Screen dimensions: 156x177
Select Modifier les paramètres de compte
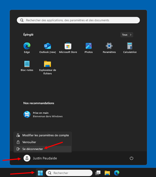[43, 135]
